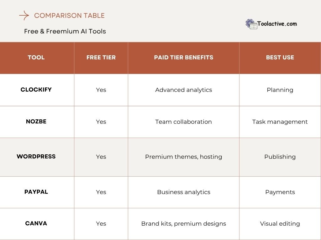Viewport: 321px width, 240px height.
Task: Click the WordPress tool name
Action: point(36,157)
